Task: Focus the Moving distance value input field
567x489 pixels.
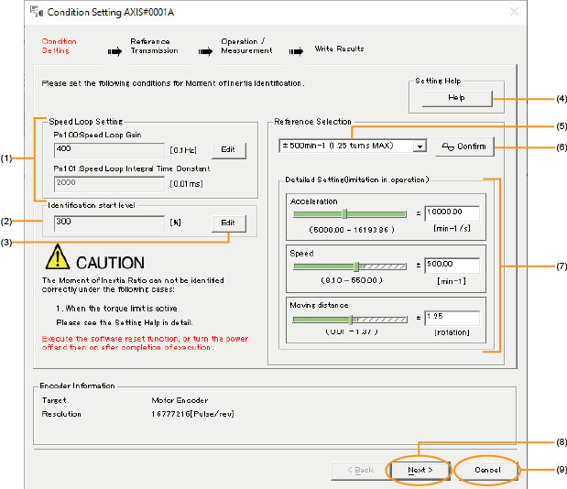Action: pyautogui.click(x=452, y=318)
